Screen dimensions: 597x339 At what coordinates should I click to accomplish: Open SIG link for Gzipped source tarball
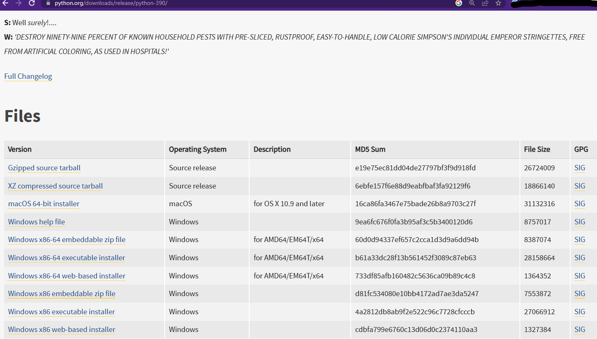580,168
